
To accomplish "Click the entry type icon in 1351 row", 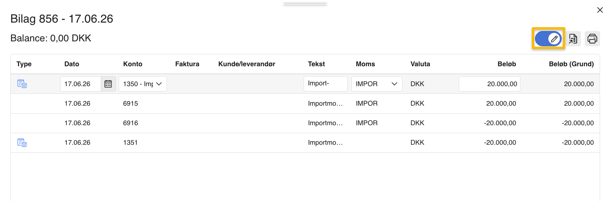I will tap(22, 143).
